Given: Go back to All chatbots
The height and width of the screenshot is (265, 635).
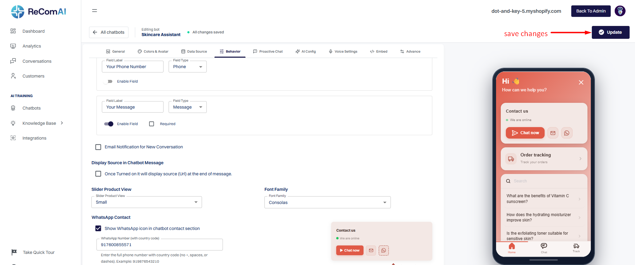Looking at the screenshot, I should pos(109,32).
